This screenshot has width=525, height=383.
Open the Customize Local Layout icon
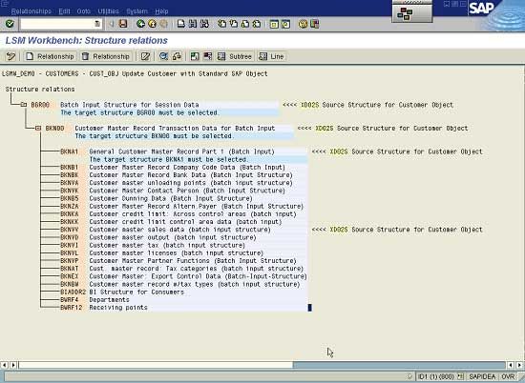[x=315, y=24]
